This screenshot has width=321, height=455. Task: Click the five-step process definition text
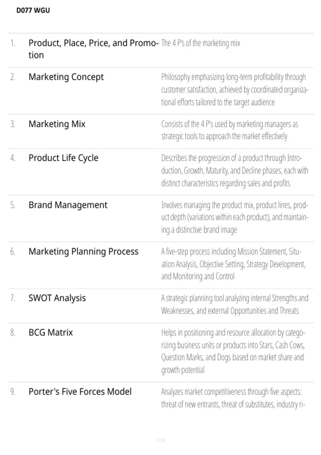click(x=233, y=264)
